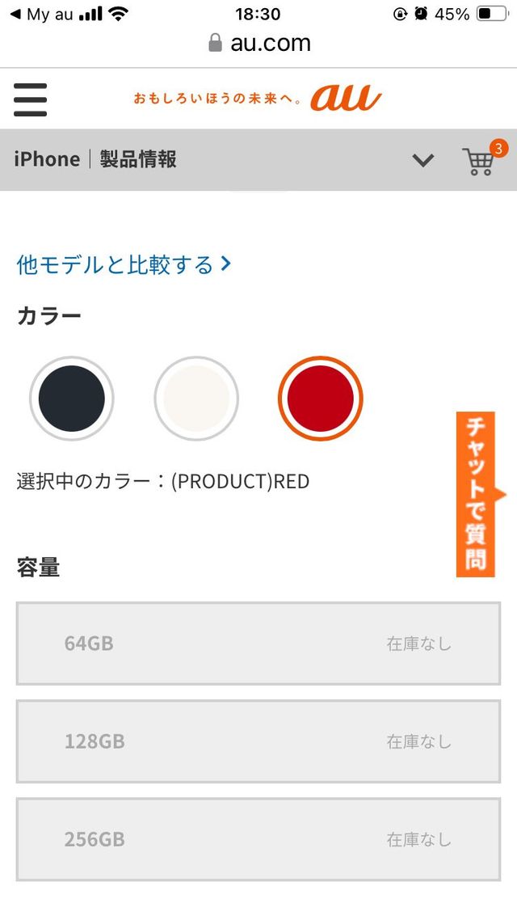Image resolution: width=517 pixels, height=920 pixels.
Task: Open the shopping cart
Action: 479,161
